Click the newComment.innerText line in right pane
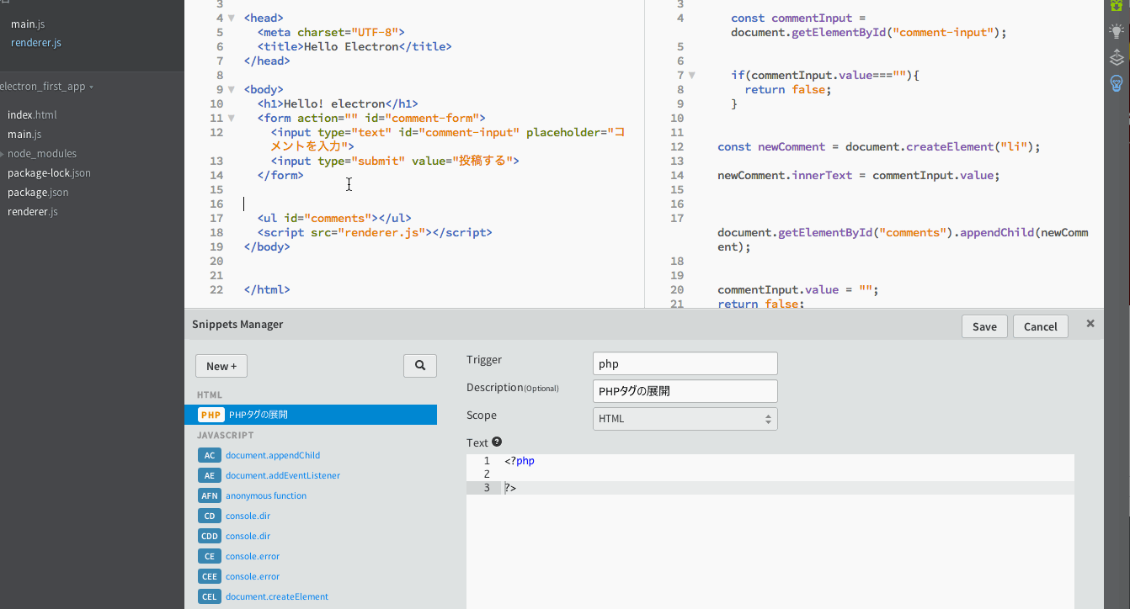1130x609 pixels. 859,175
